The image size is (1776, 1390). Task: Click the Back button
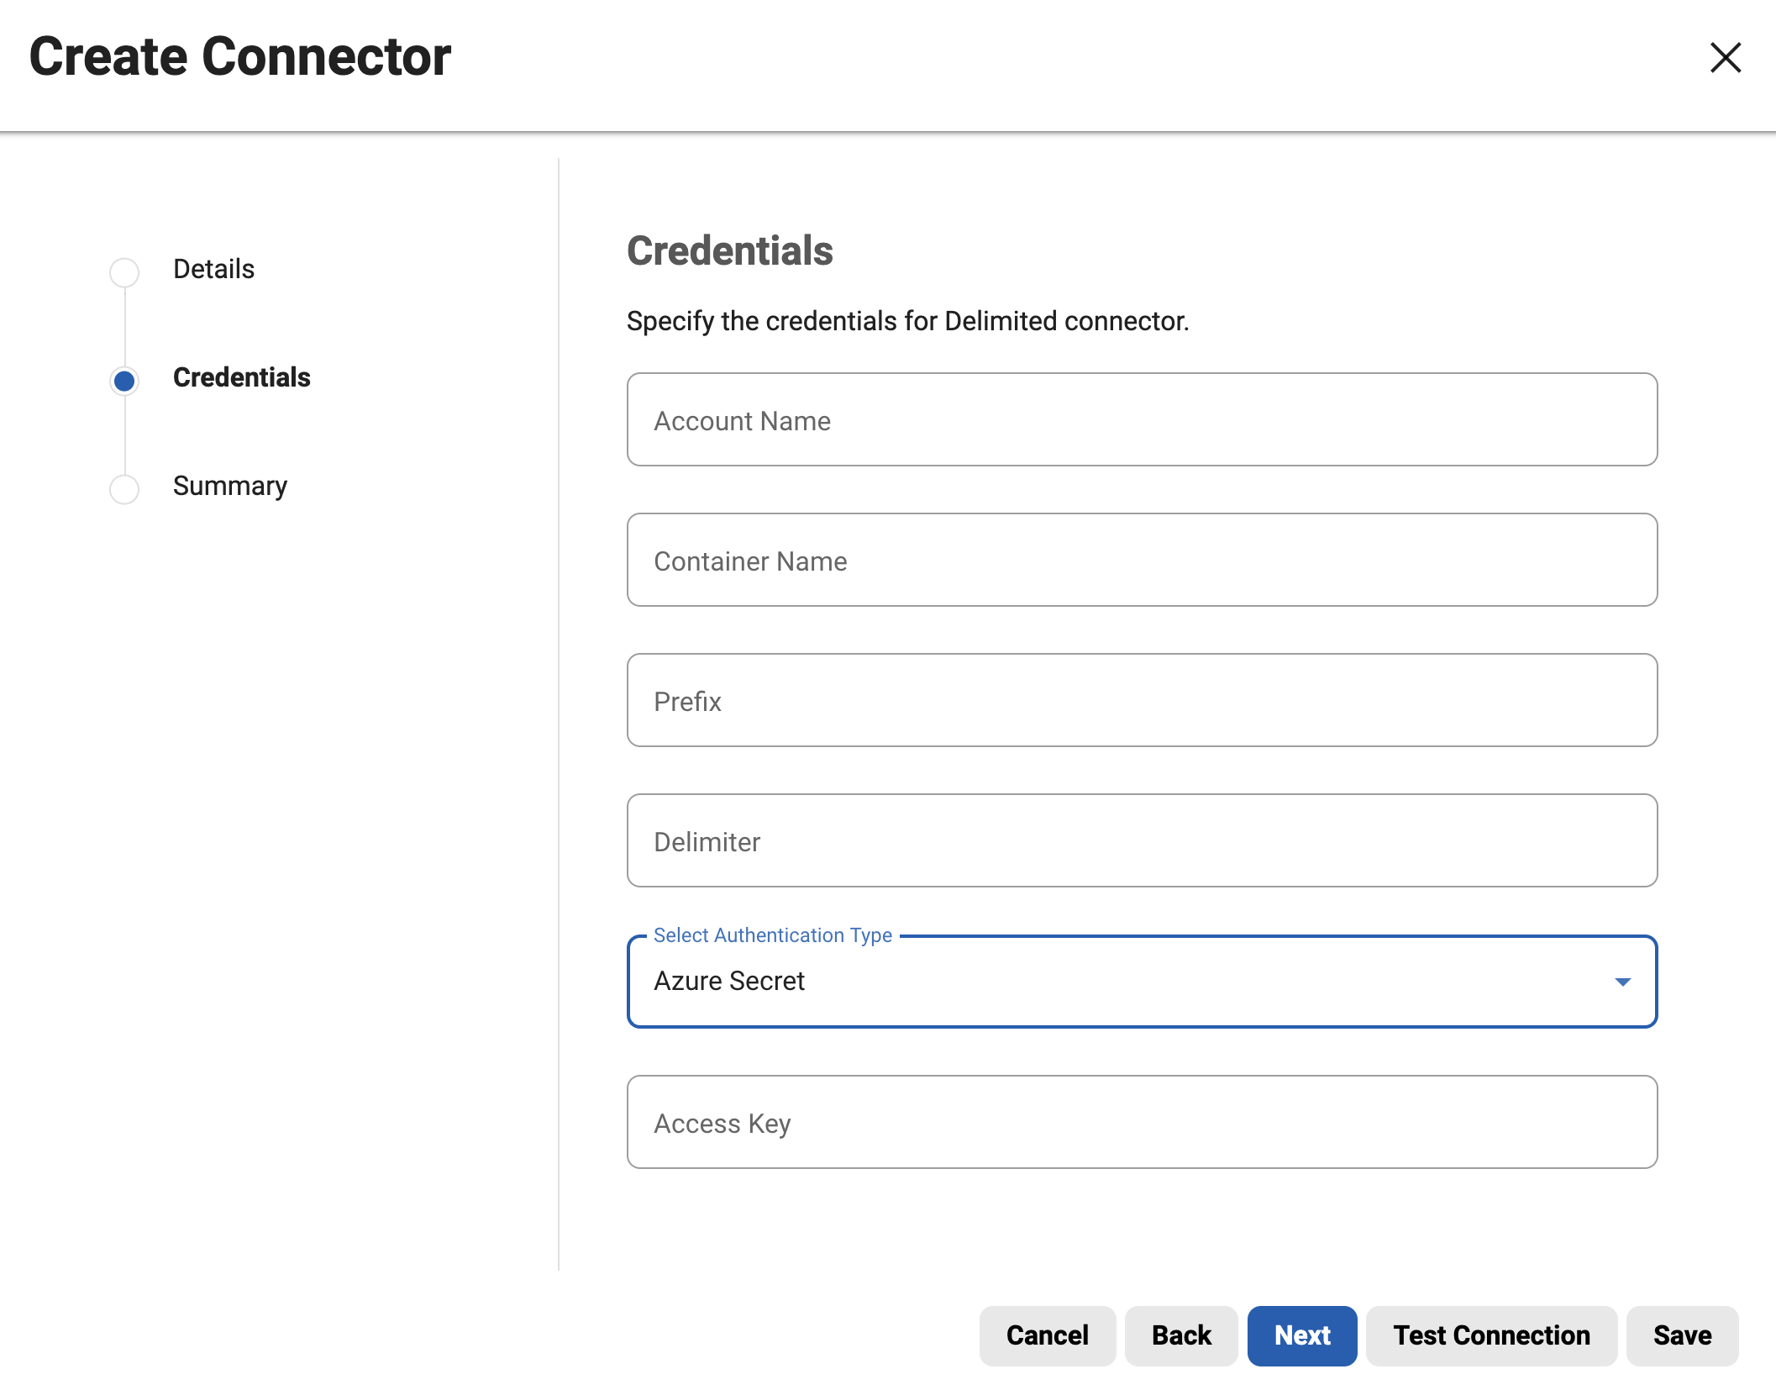[x=1180, y=1335]
